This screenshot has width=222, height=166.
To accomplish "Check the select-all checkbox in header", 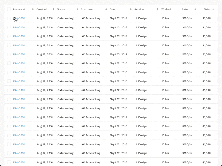I will point(9,9).
